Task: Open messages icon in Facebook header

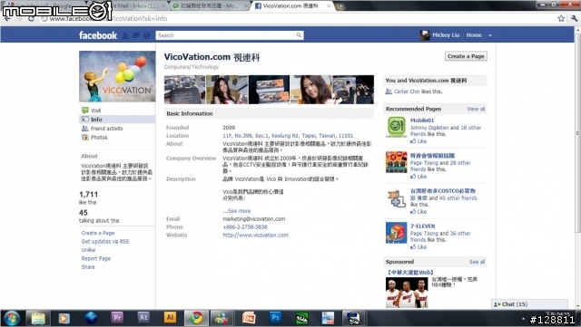Action: (x=136, y=35)
